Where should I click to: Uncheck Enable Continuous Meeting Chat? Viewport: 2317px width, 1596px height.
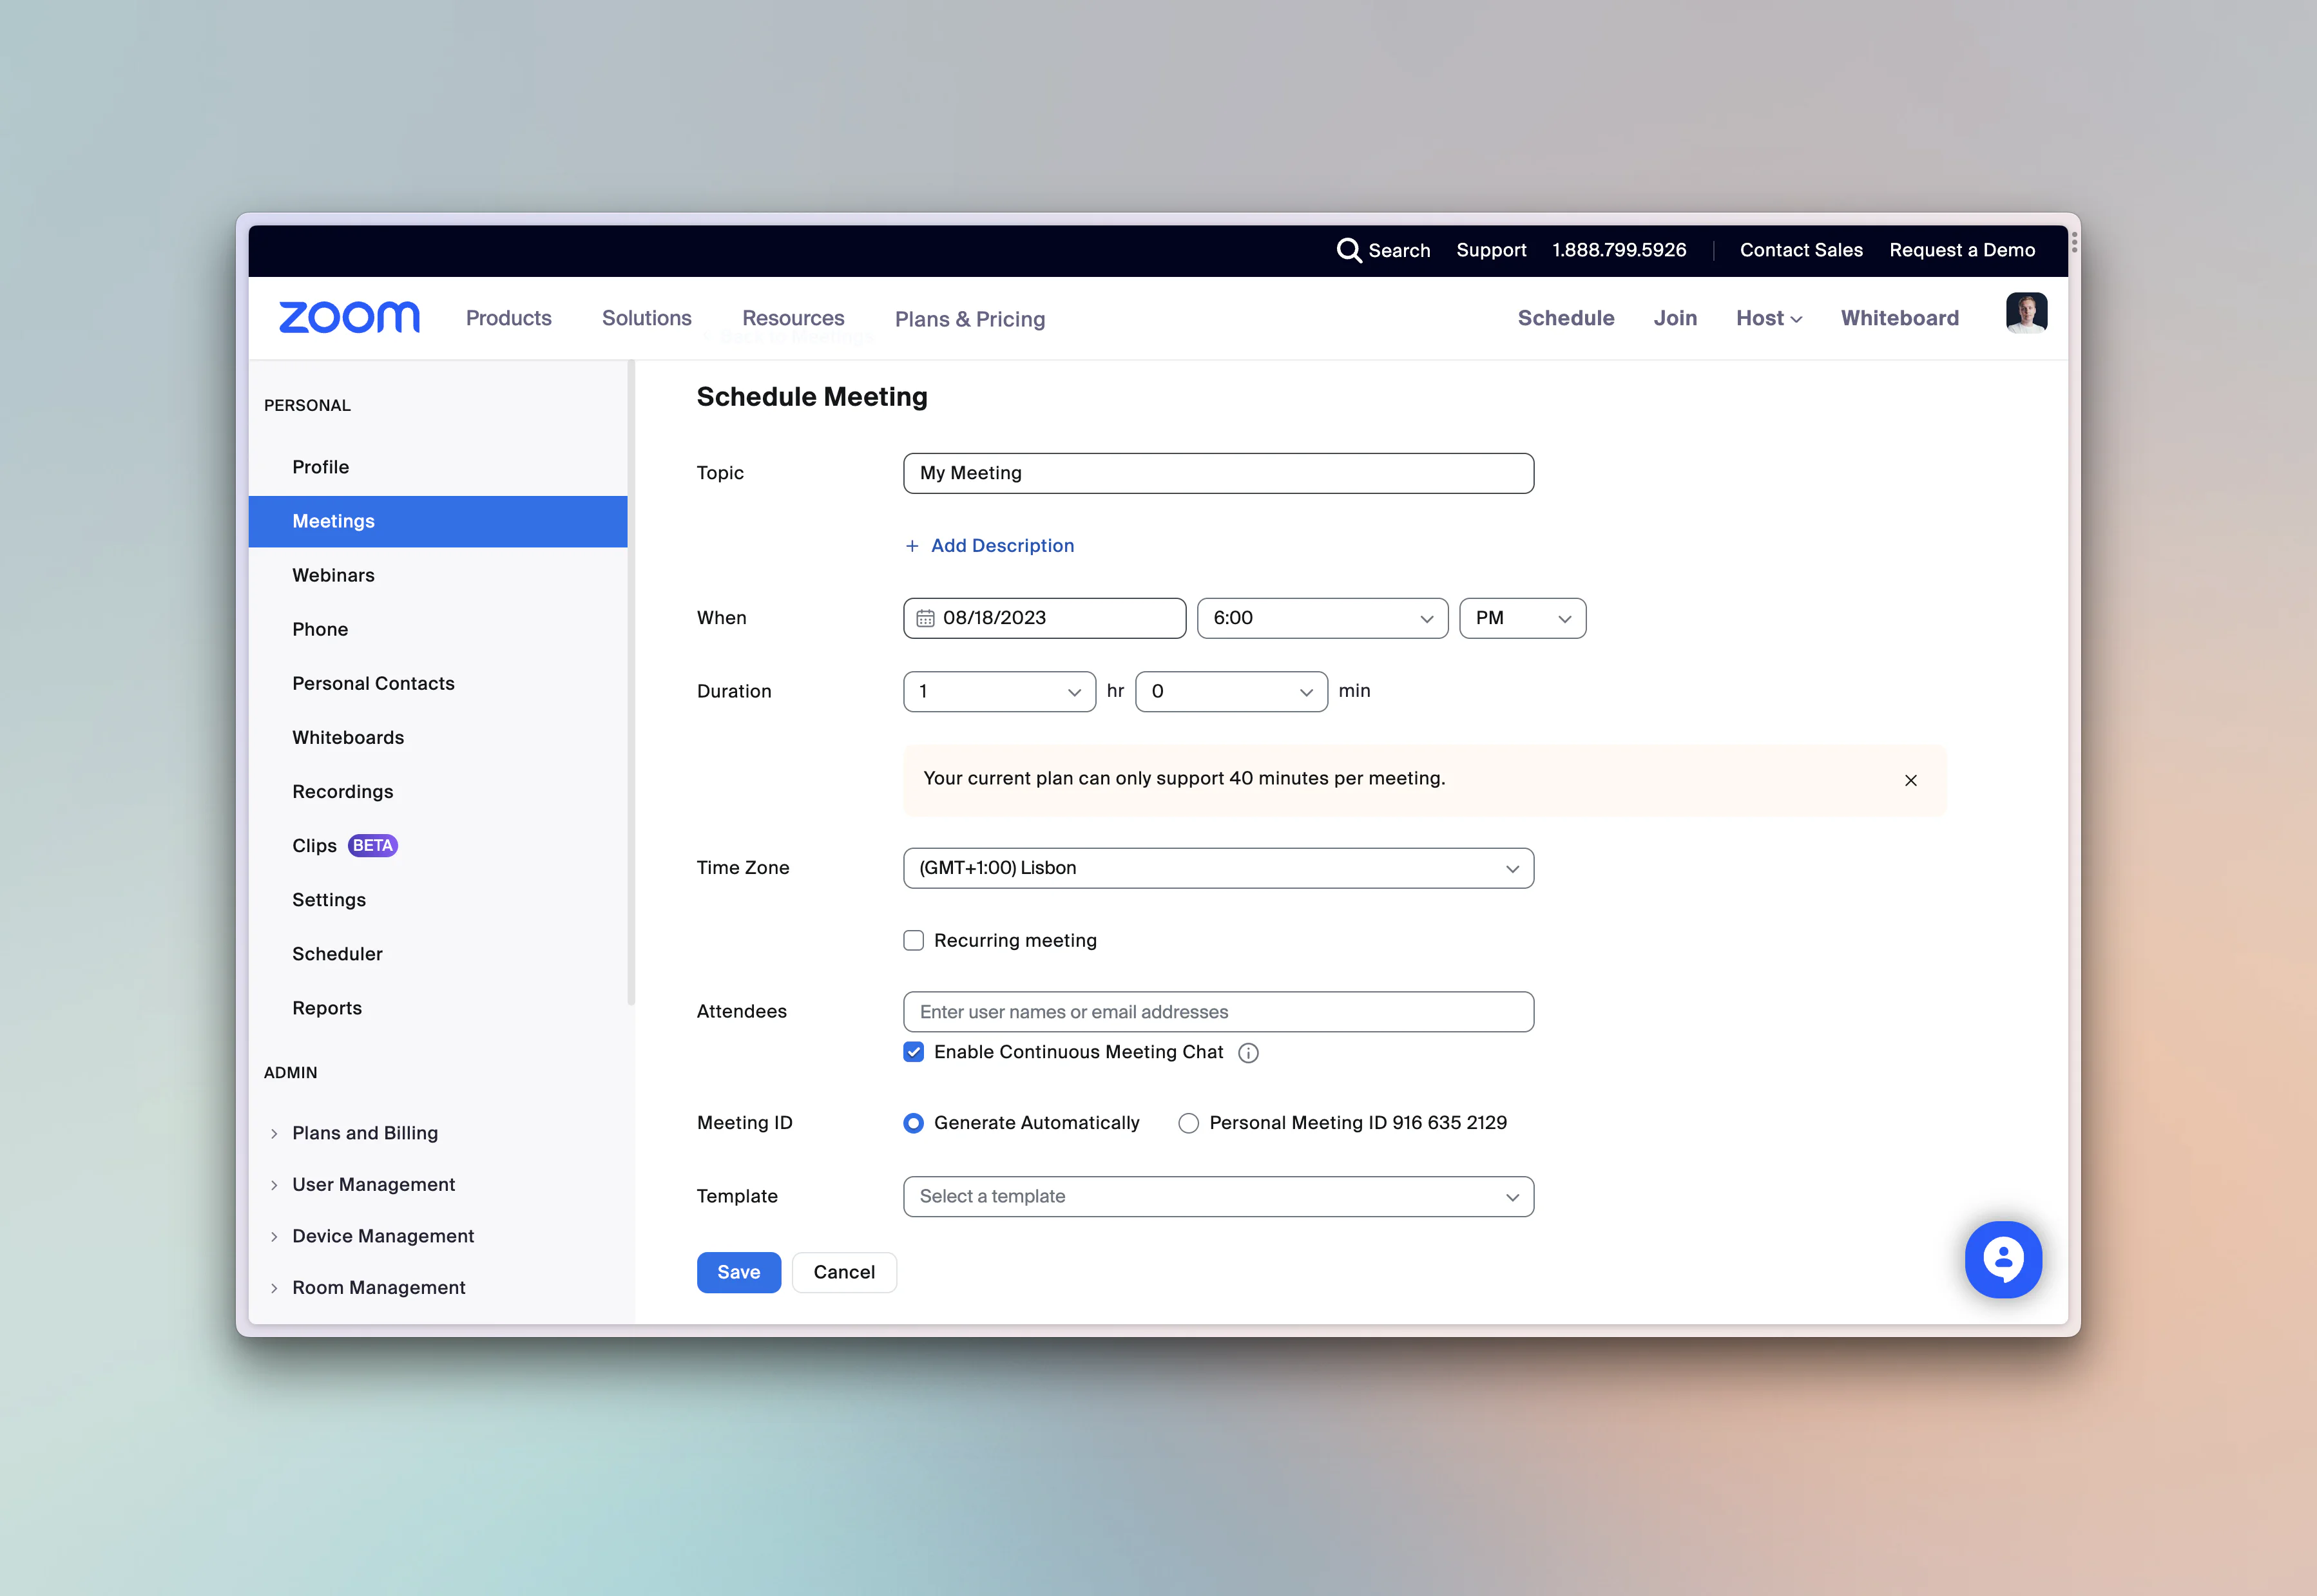coord(914,1052)
